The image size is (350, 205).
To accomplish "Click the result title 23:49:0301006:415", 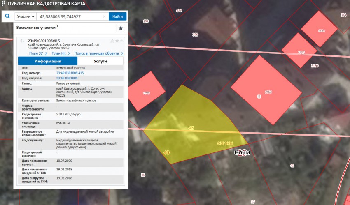I will tap(44, 41).
